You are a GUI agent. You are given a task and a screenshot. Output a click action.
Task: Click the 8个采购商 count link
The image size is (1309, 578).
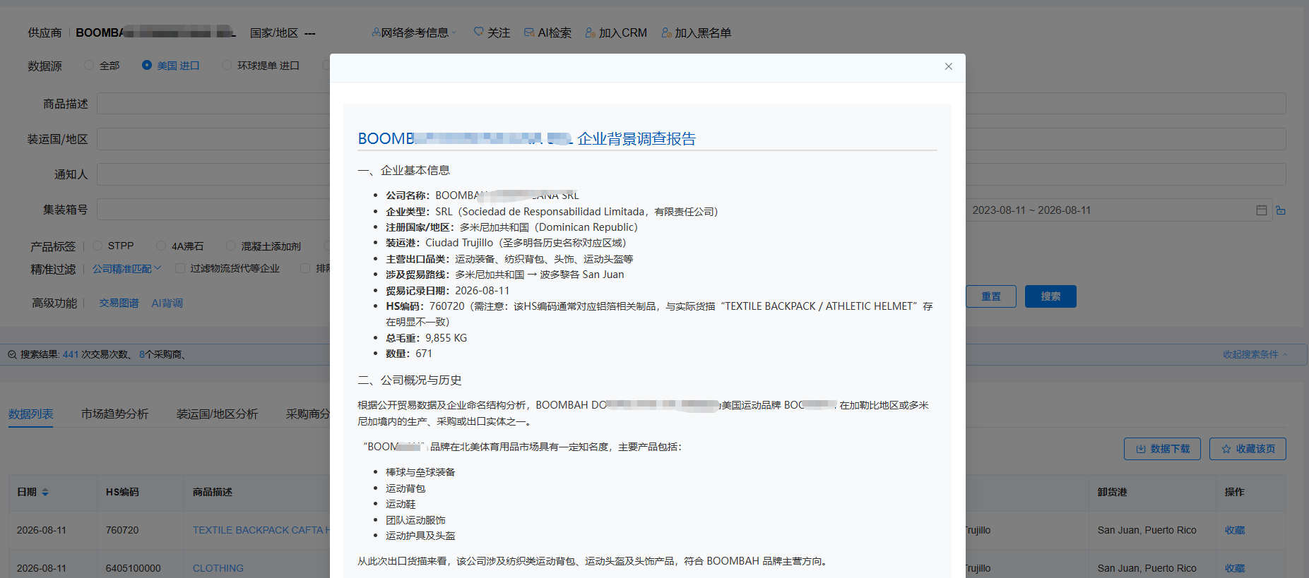click(x=160, y=354)
